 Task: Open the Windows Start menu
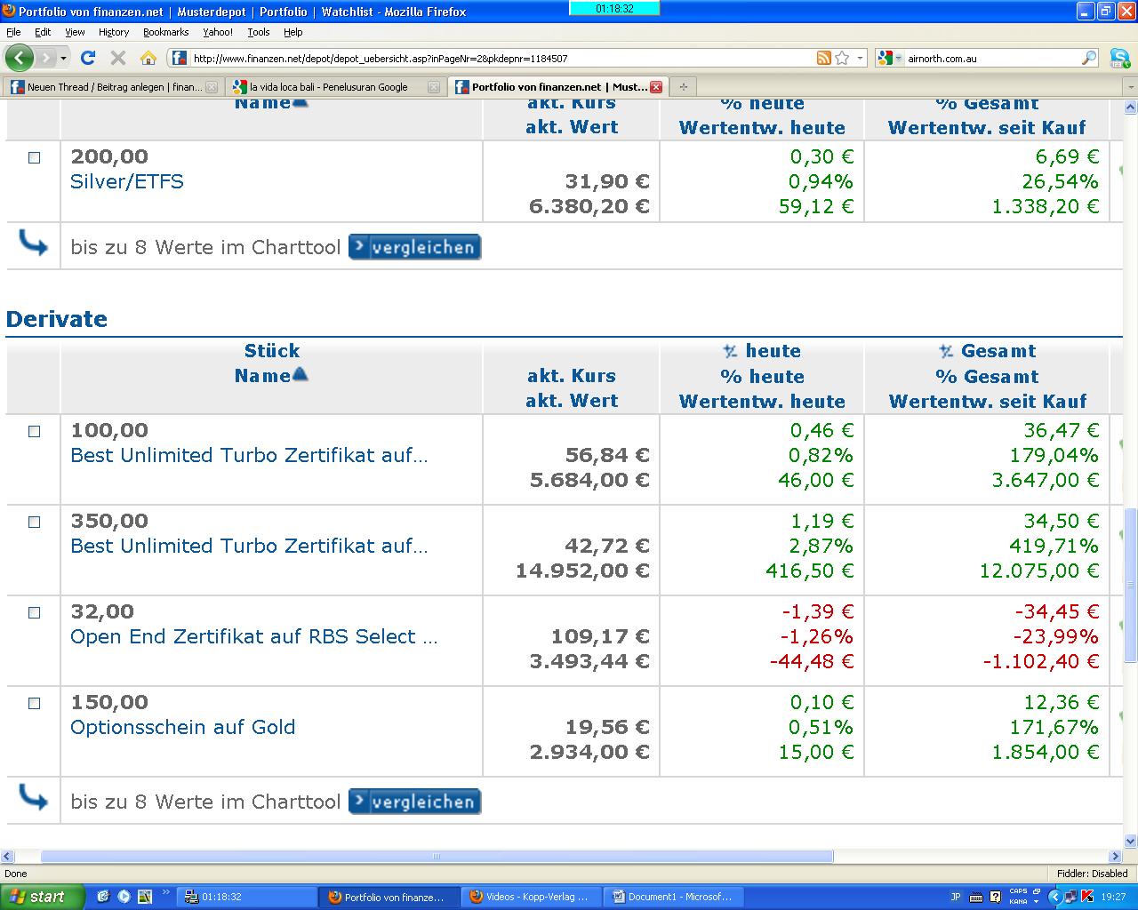pos(43,897)
